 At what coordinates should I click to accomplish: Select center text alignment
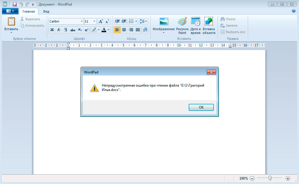124,30
